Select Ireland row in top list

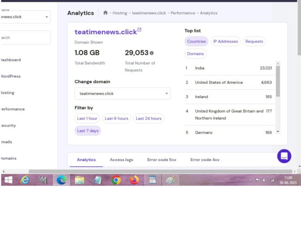point(230,97)
